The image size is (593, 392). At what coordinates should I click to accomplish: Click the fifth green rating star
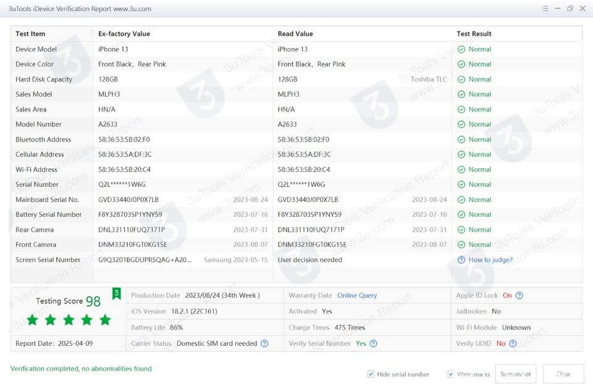(x=104, y=320)
